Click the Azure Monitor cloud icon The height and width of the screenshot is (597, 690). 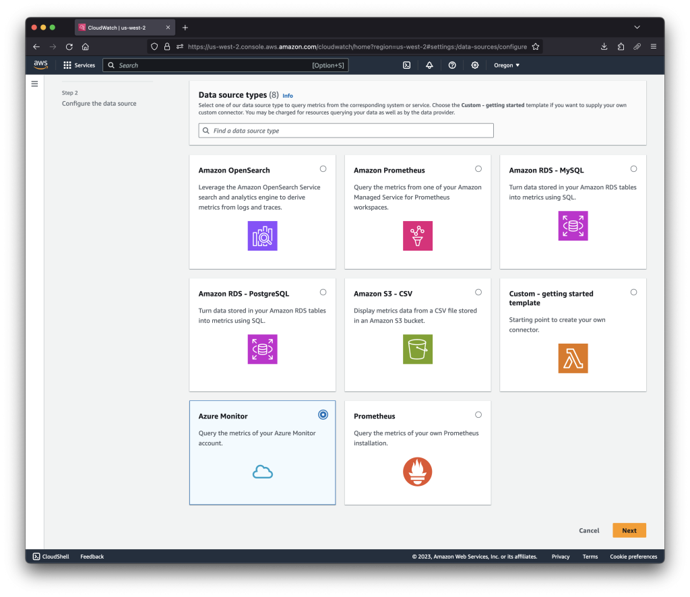pyautogui.click(x=262, y=472)
